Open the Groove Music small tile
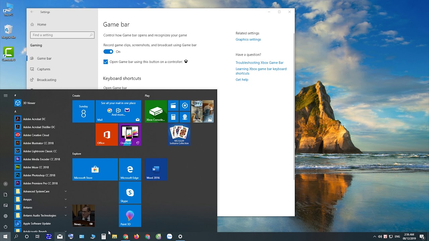 185,106
